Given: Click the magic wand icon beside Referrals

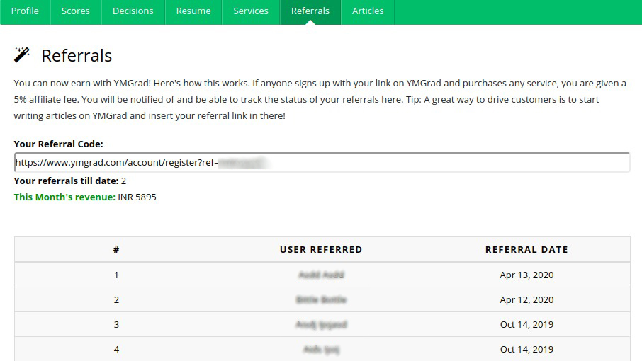Looking at the screenshot, I should (22, 55).
